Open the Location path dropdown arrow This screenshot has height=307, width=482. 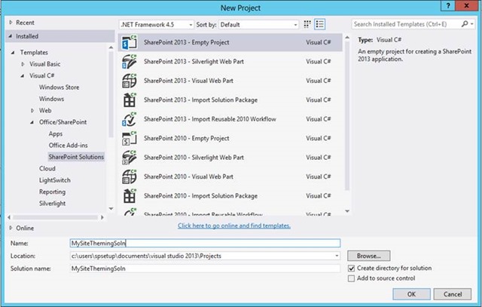337,256
